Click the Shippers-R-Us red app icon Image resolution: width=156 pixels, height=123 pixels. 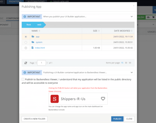point(54,99)
